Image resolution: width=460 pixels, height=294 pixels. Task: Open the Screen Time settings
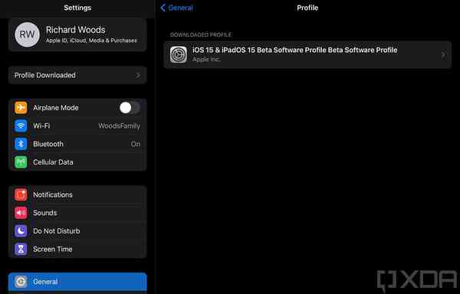77,249
